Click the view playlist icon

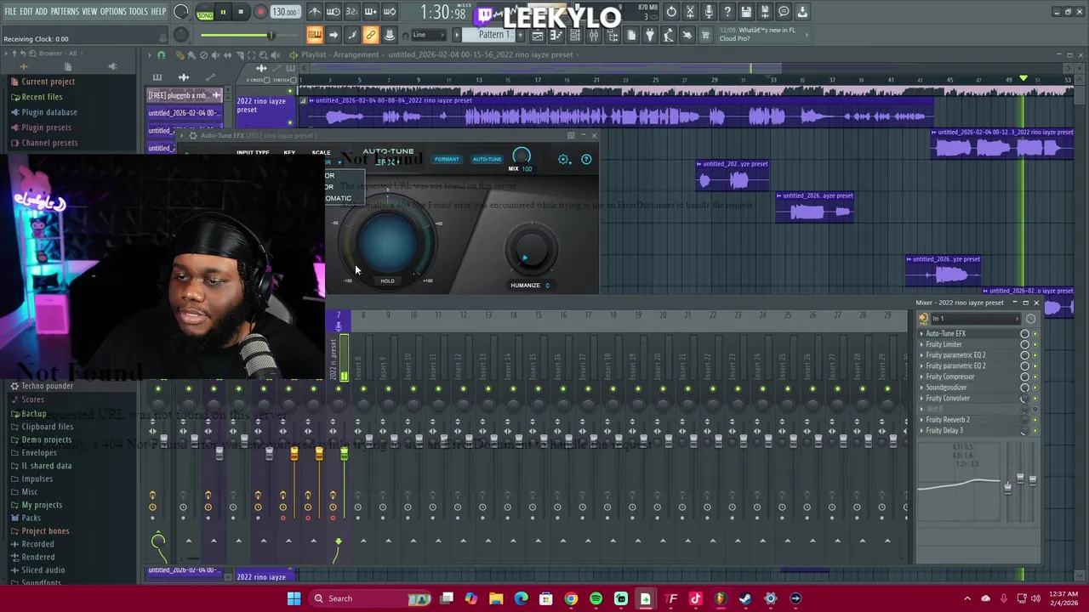coord(538,35)
